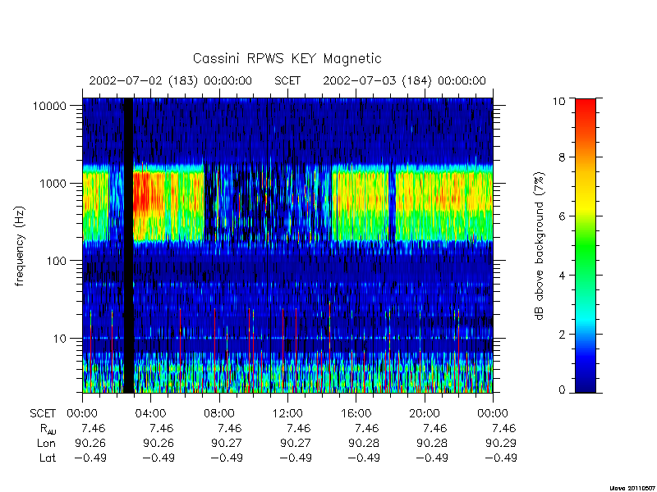The width and height of the screenshot is (657, 492).
Task: Select the end date "2002-07-03 (184) 00:00:00"
Action: (x=404, y=80)
